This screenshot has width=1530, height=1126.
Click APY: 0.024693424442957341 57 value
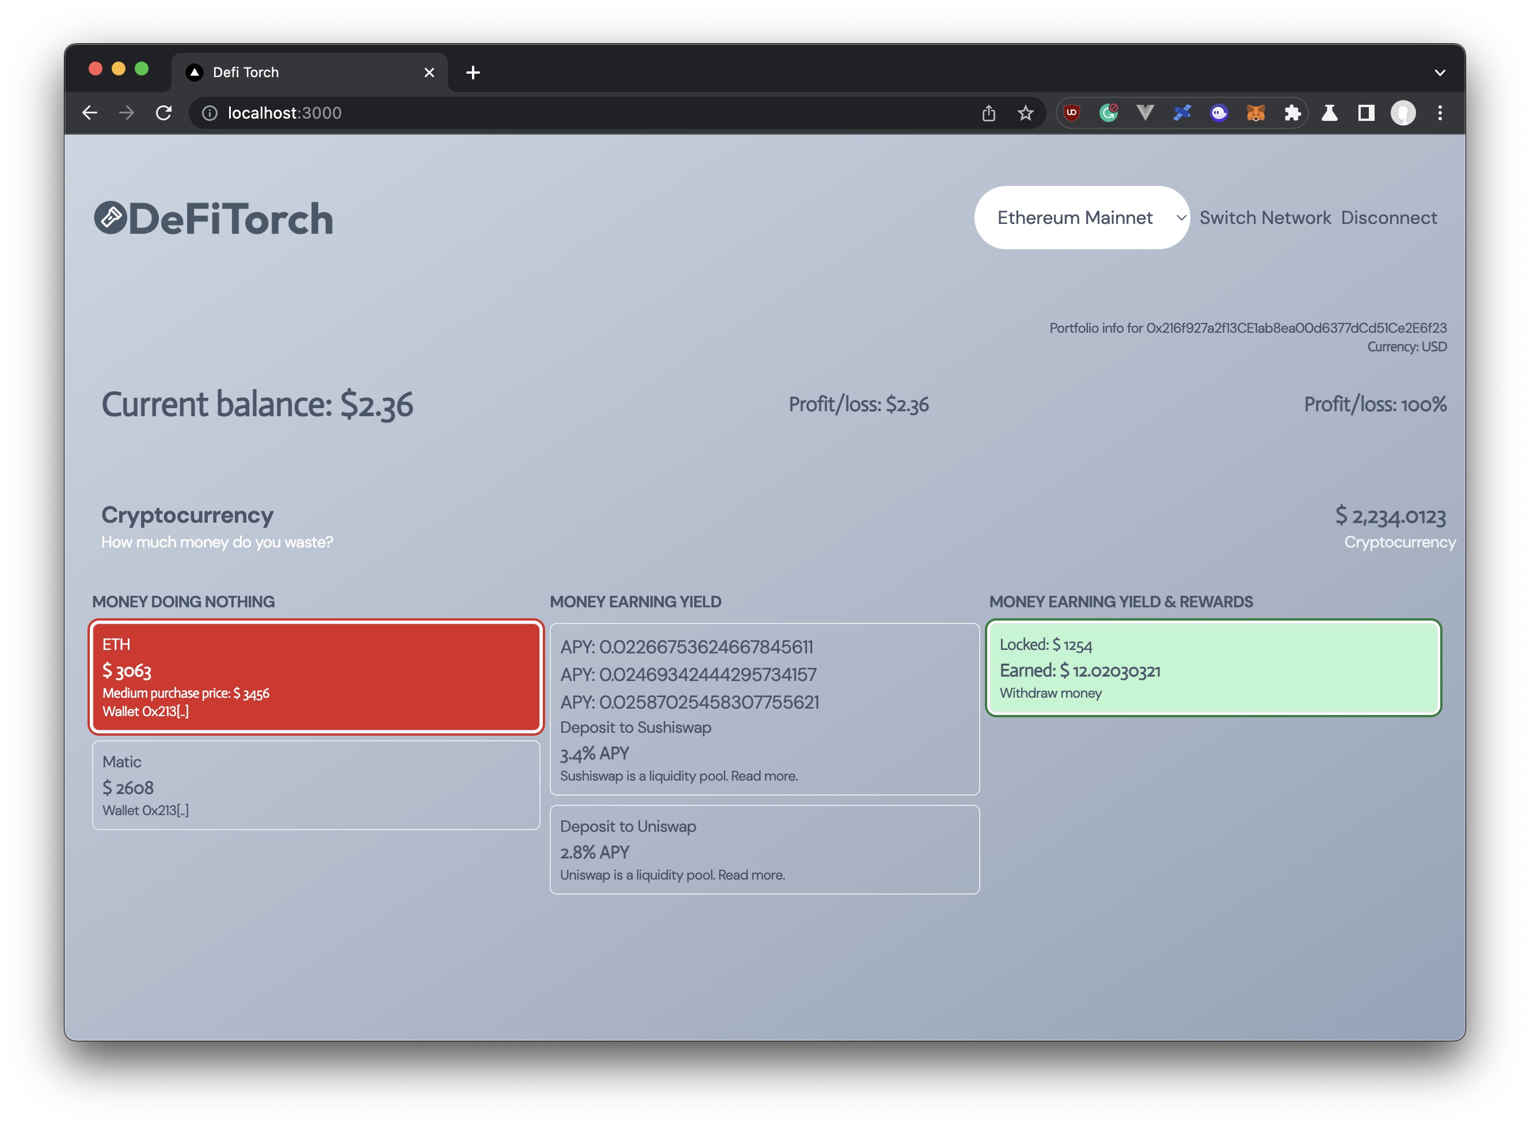coord(688,675)
